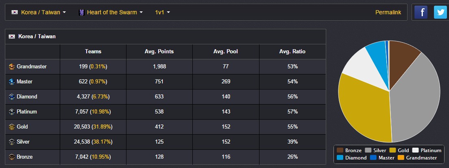449x168 pixels.
Task: Click the Silver league badge icon
Action: tap(12, 142)
